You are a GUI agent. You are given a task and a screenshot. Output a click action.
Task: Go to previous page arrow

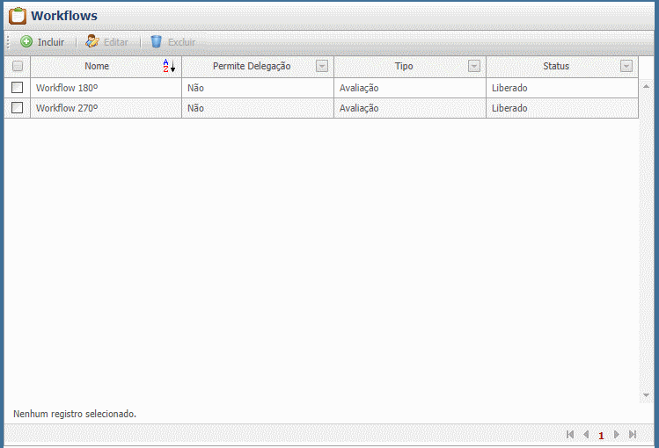pyautogui.click(x=586, y=435)
